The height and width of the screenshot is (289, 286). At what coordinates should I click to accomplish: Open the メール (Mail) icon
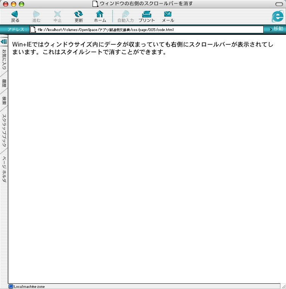tap(168, 14)
